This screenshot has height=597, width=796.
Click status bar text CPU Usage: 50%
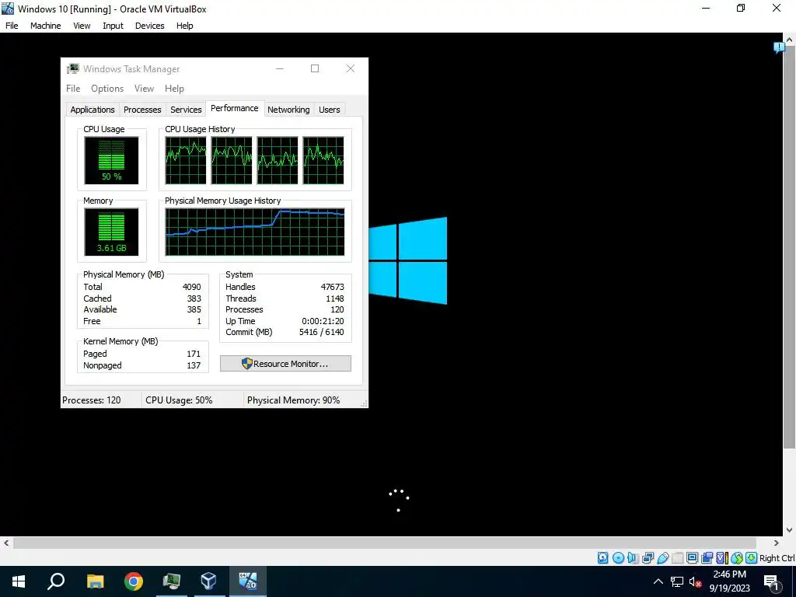click(179, 400)
